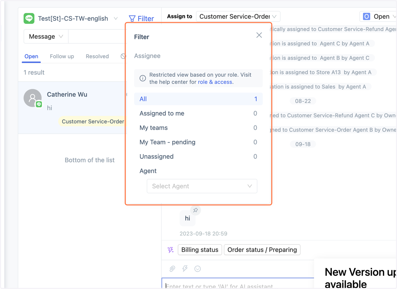Click Catherine Wu's avatar
Image resolution: width=397 pixels, height=289 pixels.
(32, 98)
